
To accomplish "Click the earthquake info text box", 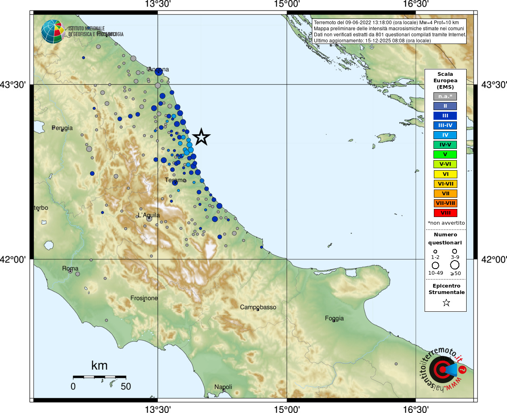I will [389, 31].
